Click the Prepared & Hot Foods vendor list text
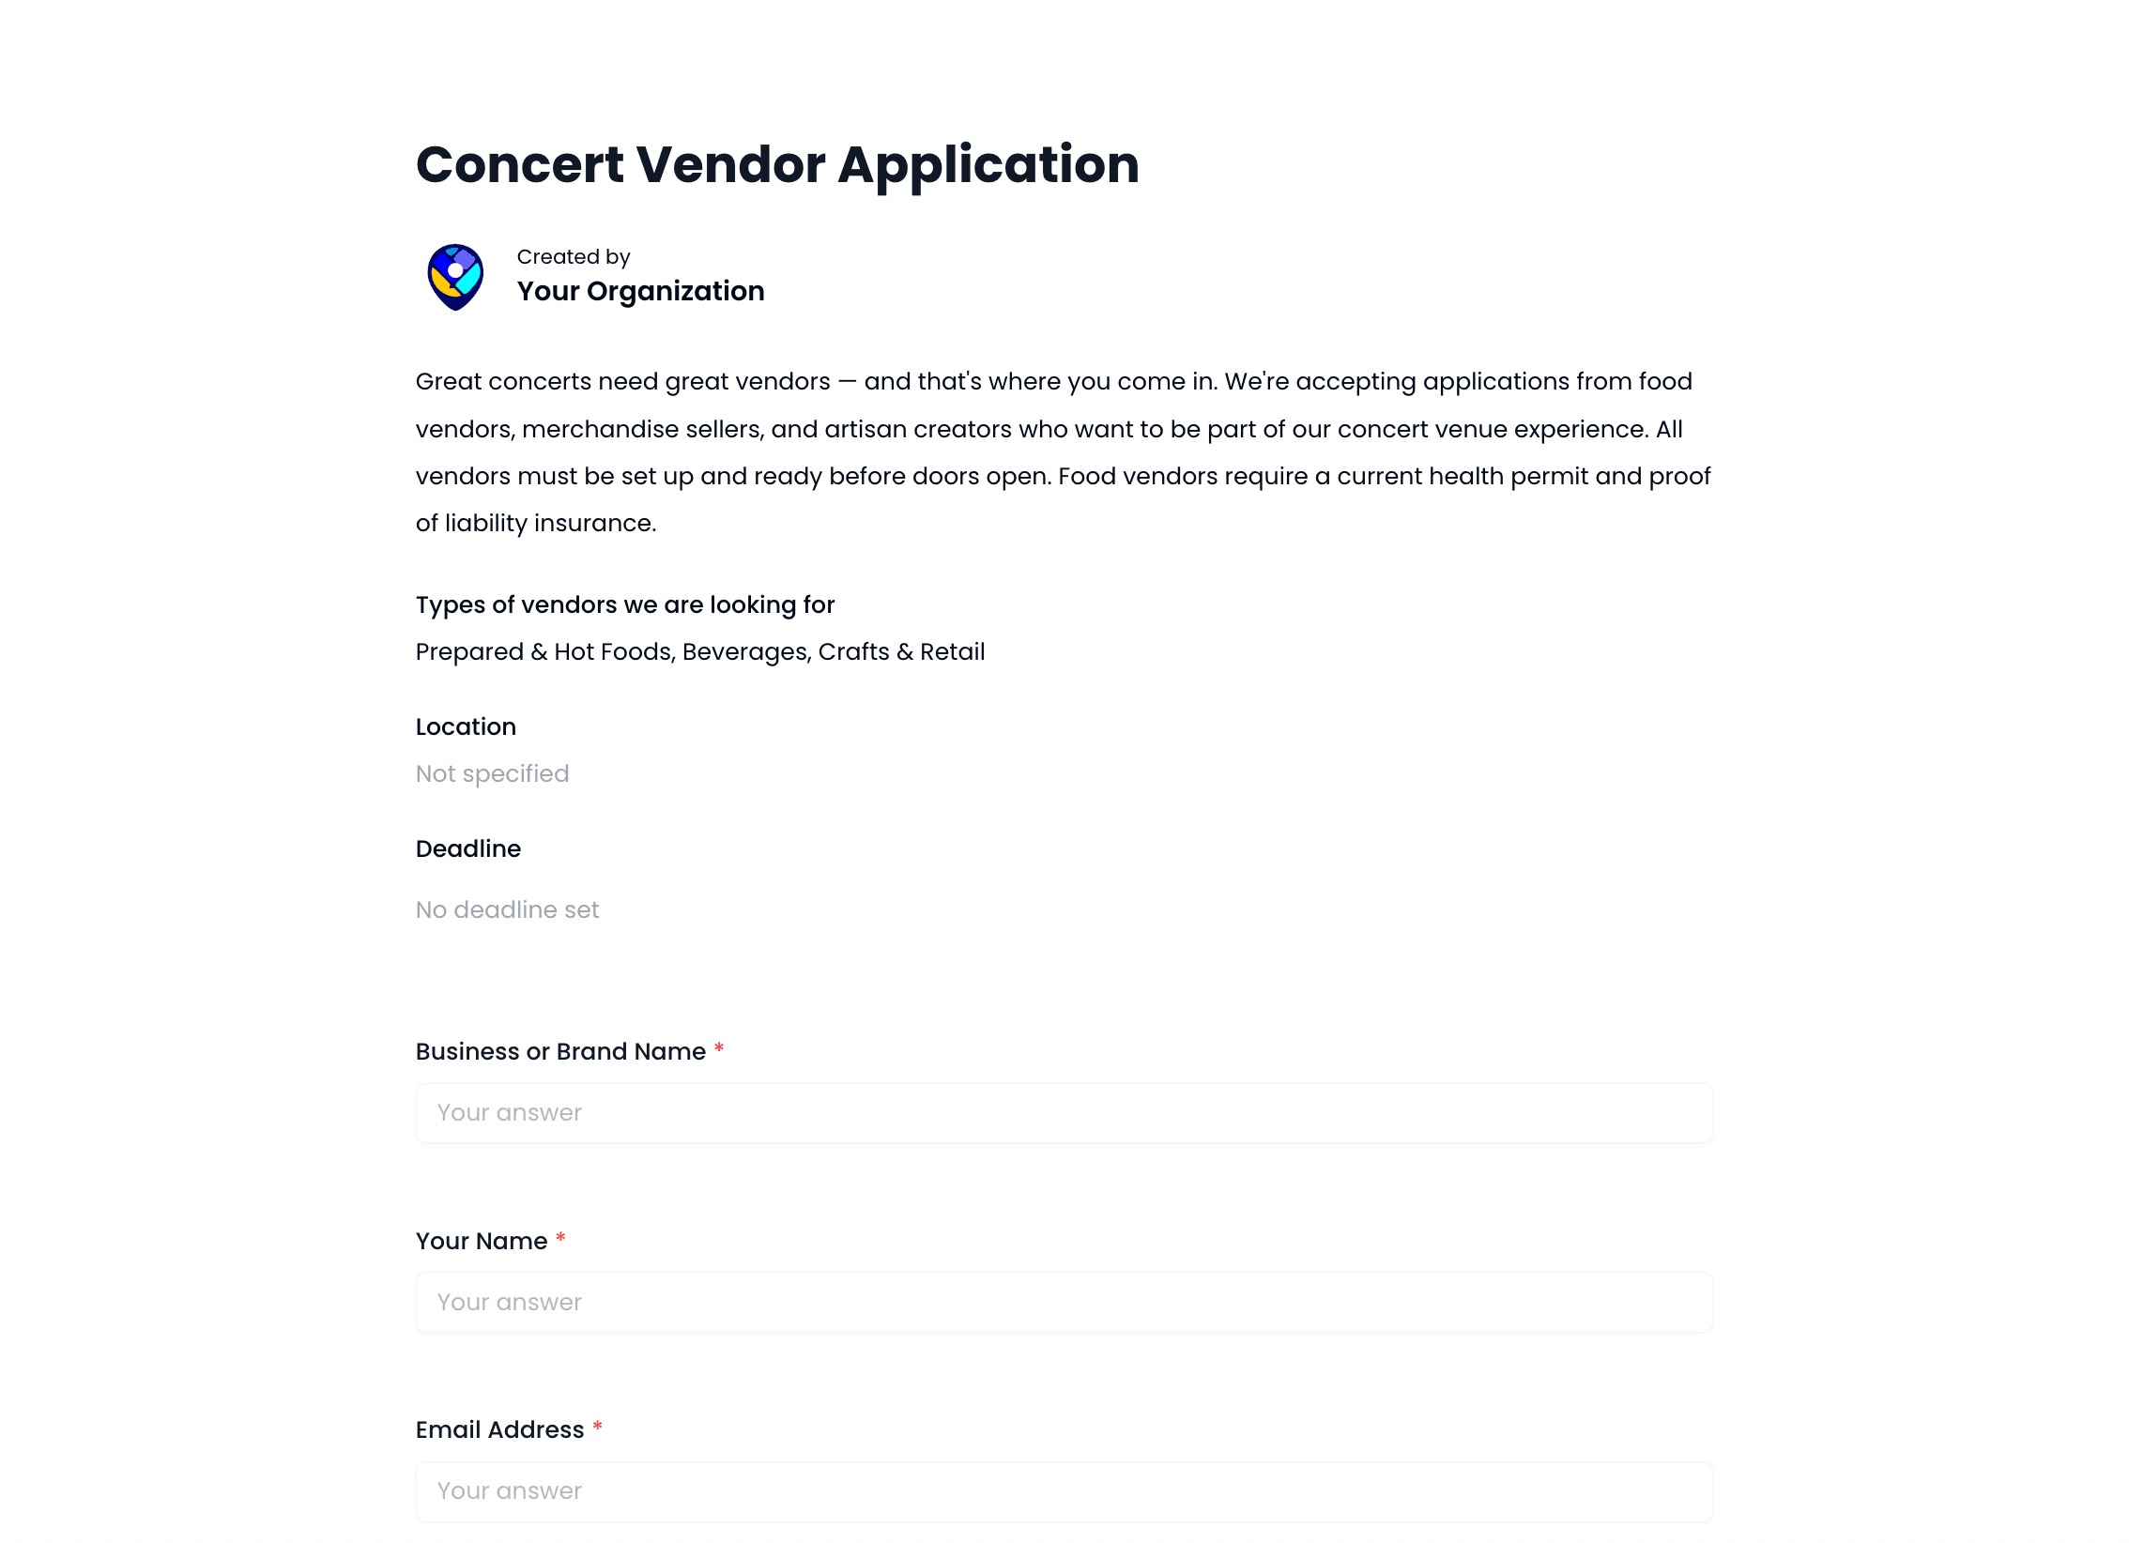2129x1543 pixels. coord(699,650)
